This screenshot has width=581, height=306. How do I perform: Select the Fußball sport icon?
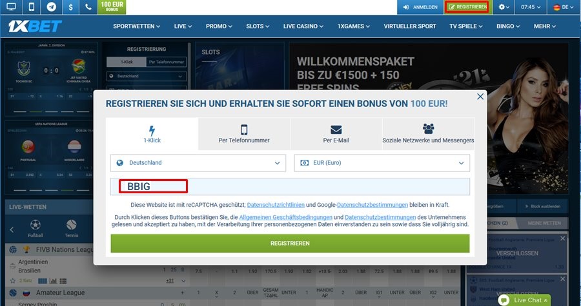click(36, 229)
